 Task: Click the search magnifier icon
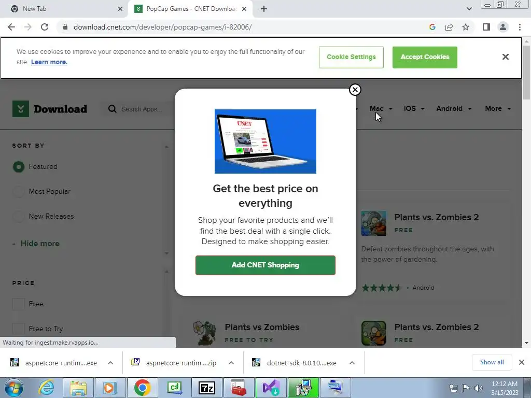(x=112, y=109)
